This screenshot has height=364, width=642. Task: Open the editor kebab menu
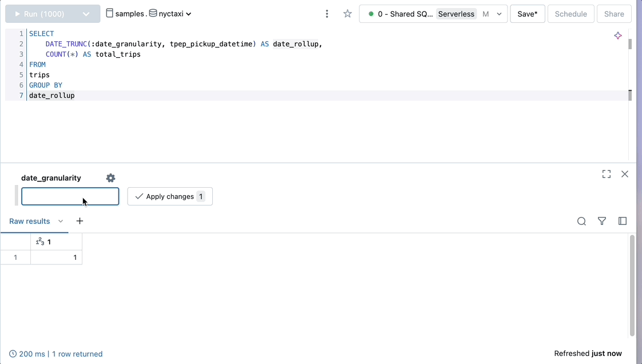pos(327,13)
